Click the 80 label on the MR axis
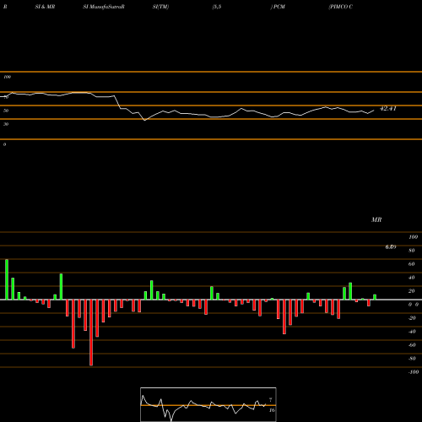The image size is (422, 422). (412, 251)
